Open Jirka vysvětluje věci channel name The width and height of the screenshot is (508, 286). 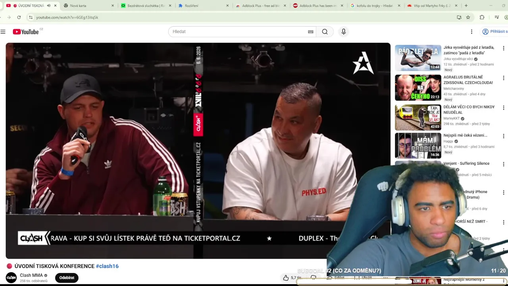458,59
